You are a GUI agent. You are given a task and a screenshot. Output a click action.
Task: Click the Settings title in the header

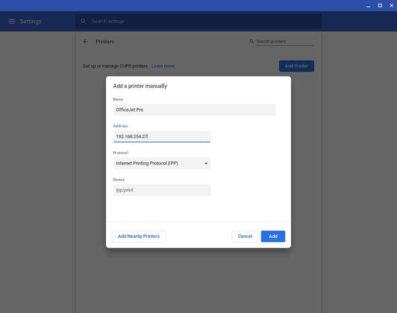pyautogui.click(x=31, y=21)
